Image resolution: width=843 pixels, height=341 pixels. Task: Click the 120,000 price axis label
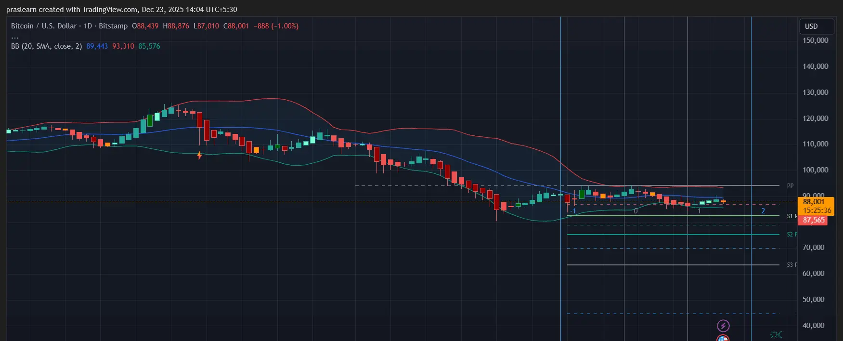click(816, 118)
